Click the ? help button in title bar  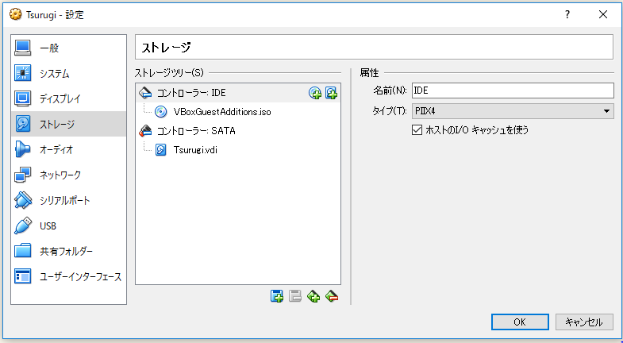pyautogui.click(x=567, y=15)
